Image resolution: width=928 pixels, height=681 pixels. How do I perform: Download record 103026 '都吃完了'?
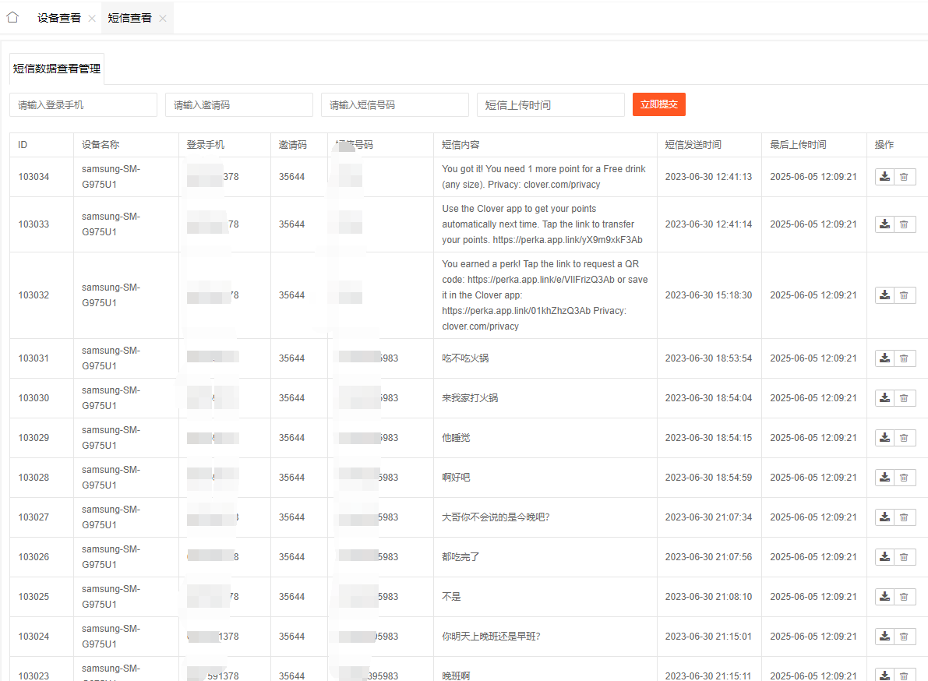(884, 557)
